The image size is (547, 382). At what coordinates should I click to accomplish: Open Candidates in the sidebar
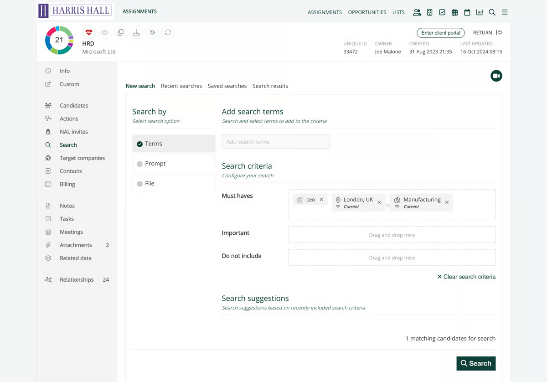74,106
